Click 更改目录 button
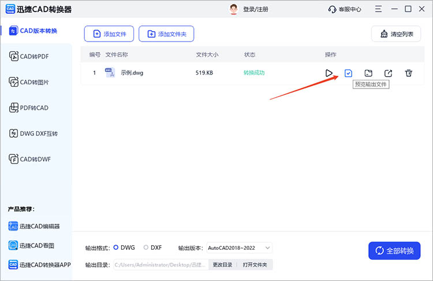This screenshot has width=433, height=281. coord(222,265)
